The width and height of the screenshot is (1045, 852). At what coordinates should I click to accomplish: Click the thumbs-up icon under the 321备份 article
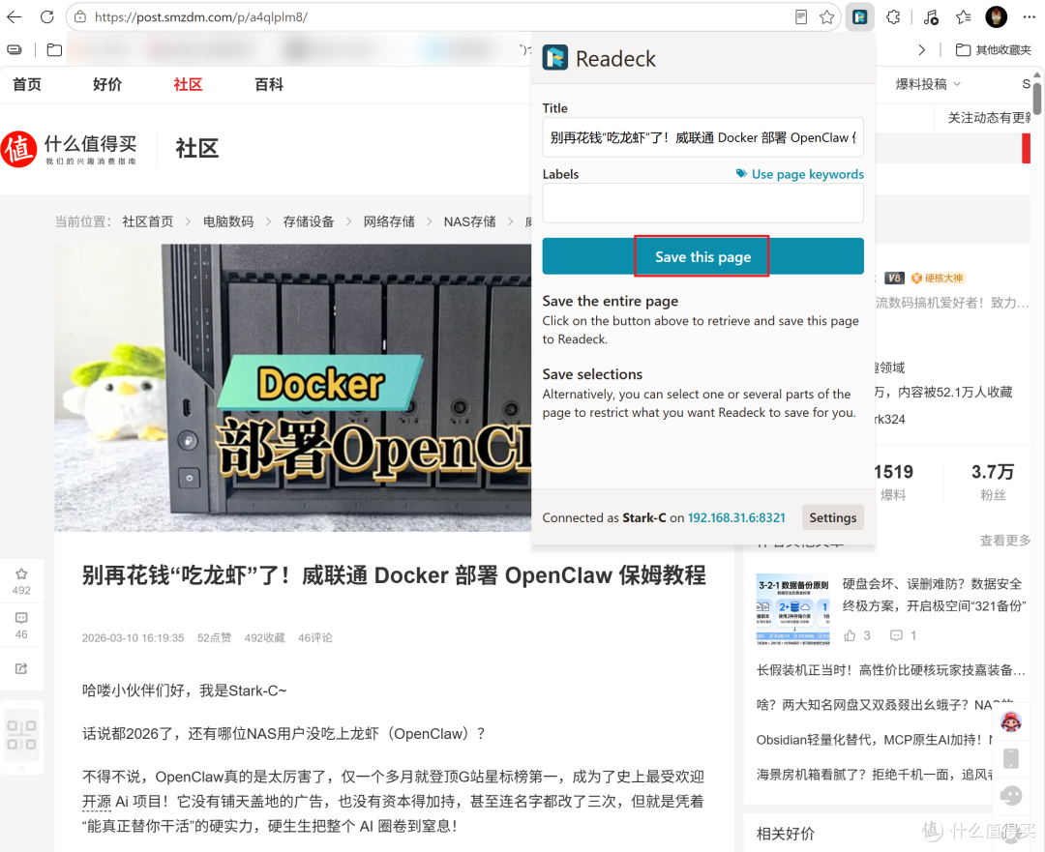point(850,635)
